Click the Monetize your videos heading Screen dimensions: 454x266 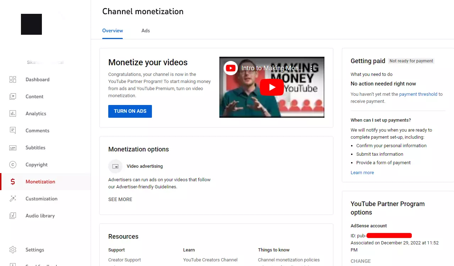(x=148, y=62)
